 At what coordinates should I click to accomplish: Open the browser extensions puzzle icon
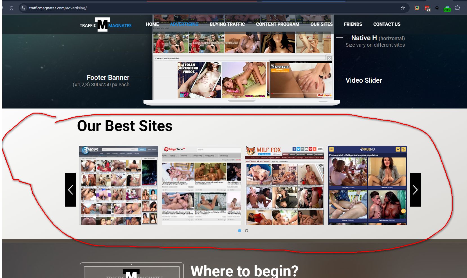(x=458, y=8)
